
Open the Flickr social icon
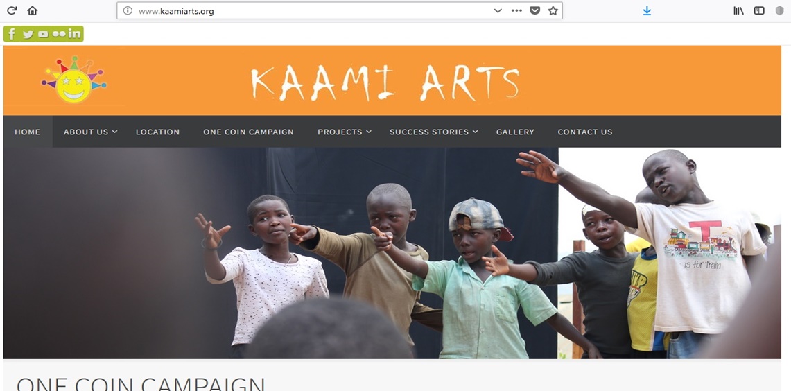58,34
